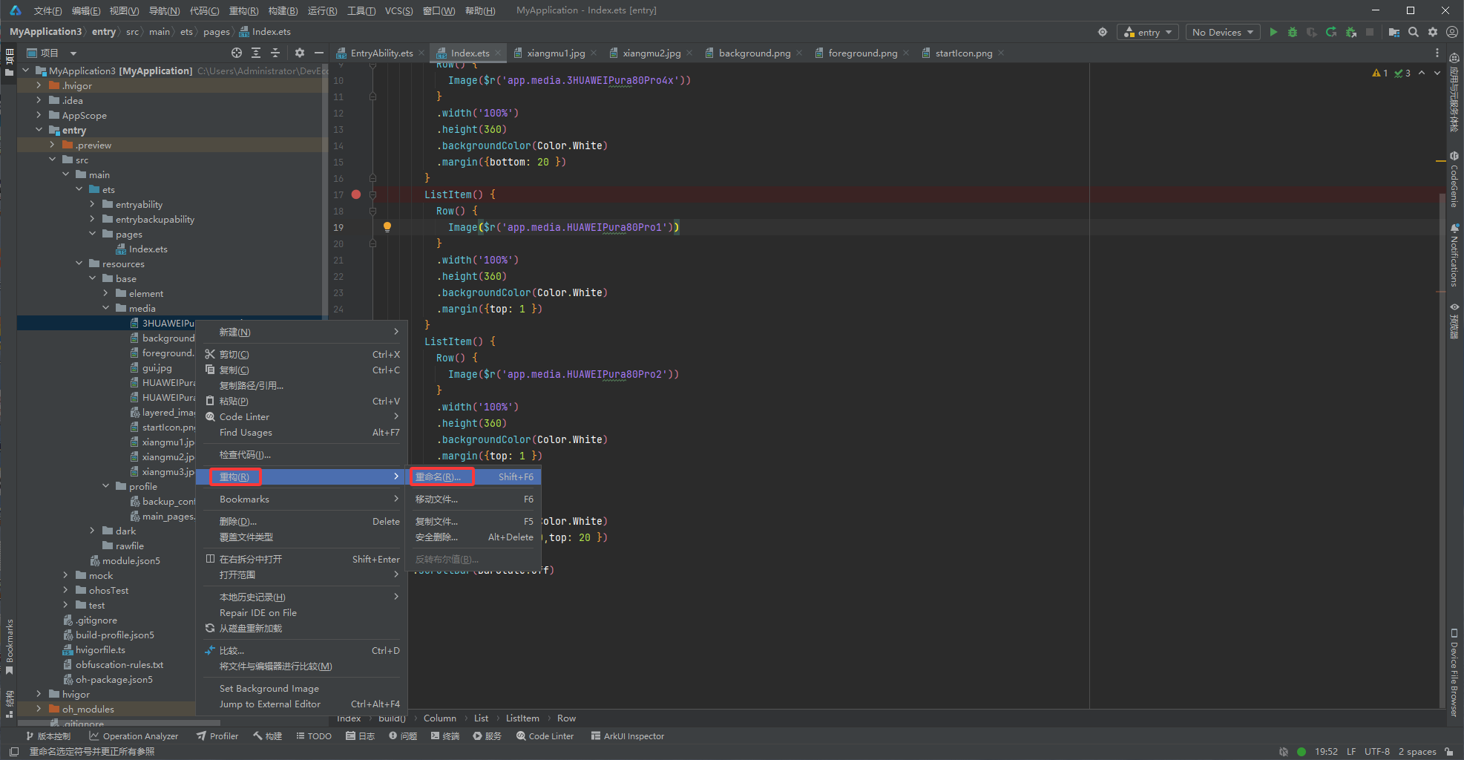Toggle the read-only lock icon in status bar
Image resolution: width=1464 pixels, height=760 pixels.
click(1448, 751)
